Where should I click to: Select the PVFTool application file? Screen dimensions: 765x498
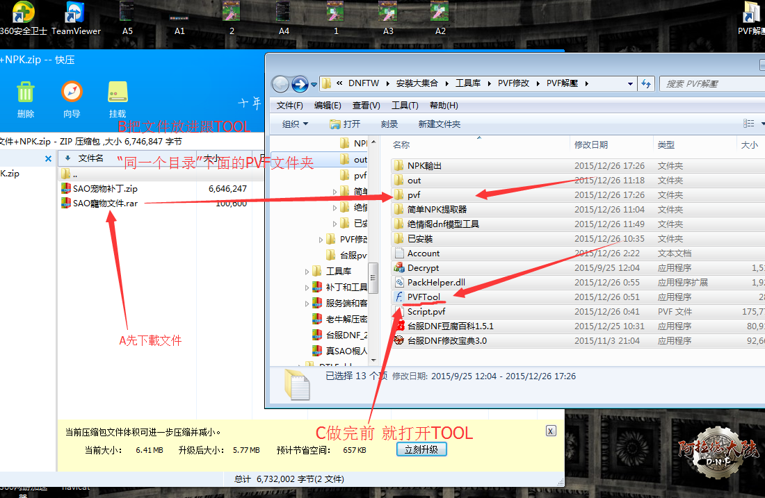(x=424, y=297)
